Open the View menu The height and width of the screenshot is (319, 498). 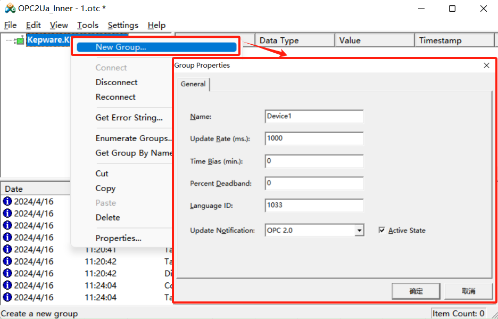pyautogui.click(x=59, y=25)
